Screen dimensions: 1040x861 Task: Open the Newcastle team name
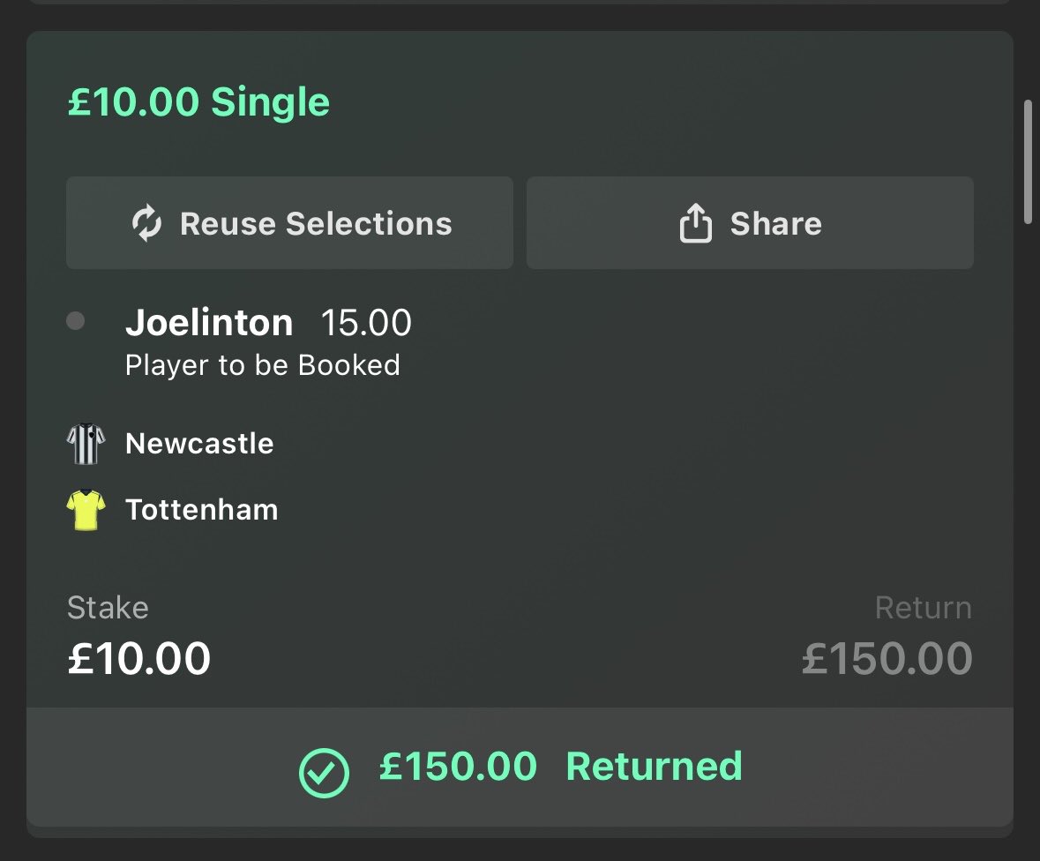click(x=199, y=444)
